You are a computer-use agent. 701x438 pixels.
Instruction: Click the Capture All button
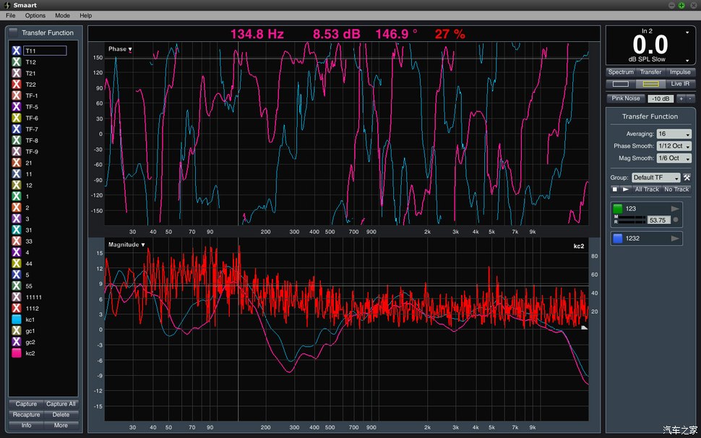pos(61,404)
